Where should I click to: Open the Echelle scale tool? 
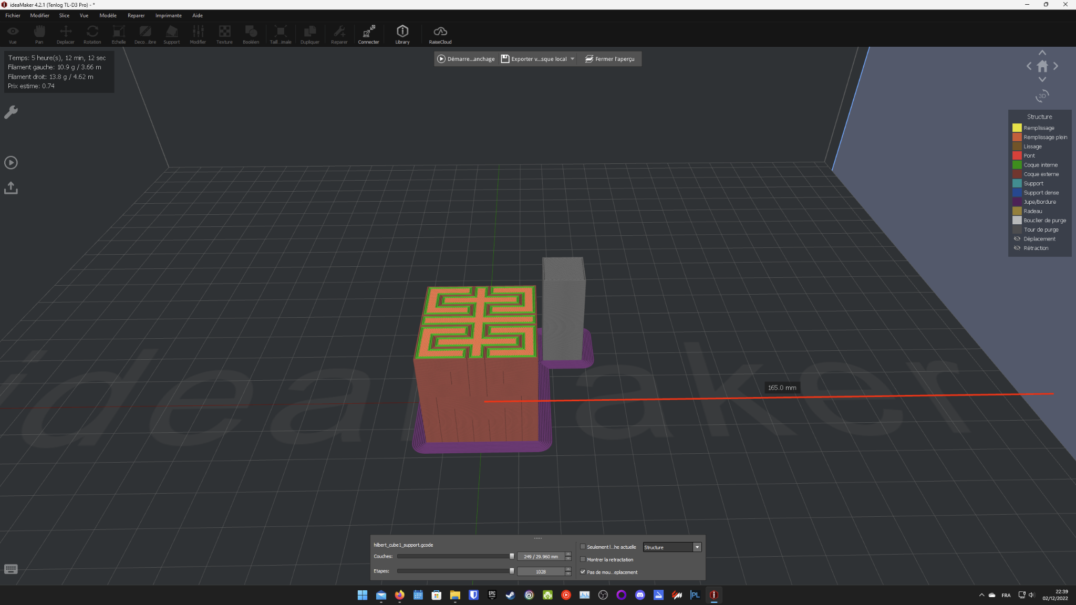pos(119,35)
